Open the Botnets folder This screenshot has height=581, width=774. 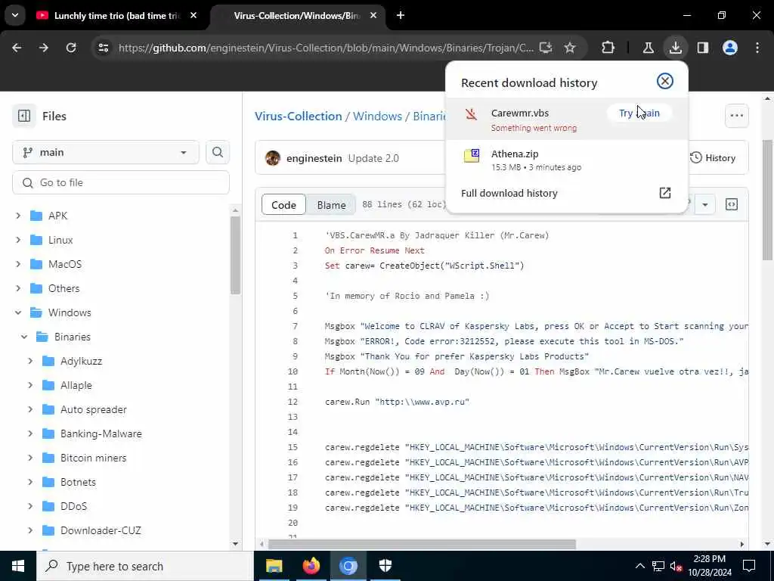click(x=78, y=482)
